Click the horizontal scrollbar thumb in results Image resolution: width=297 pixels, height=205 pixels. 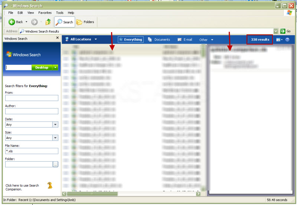[x=92, y=194]
